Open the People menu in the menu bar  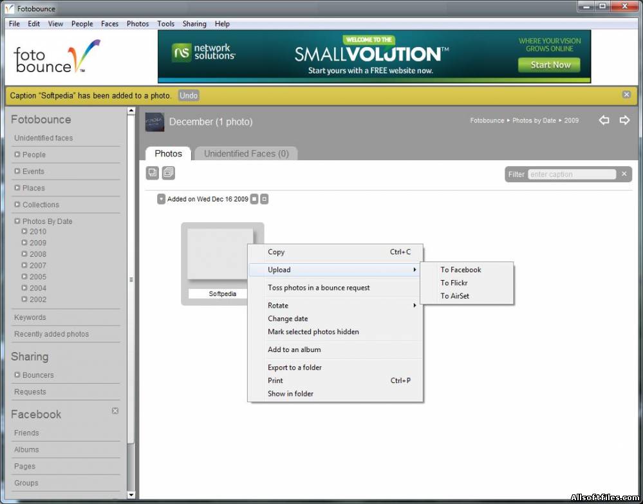pyautogui.click(x=82, y=24)
